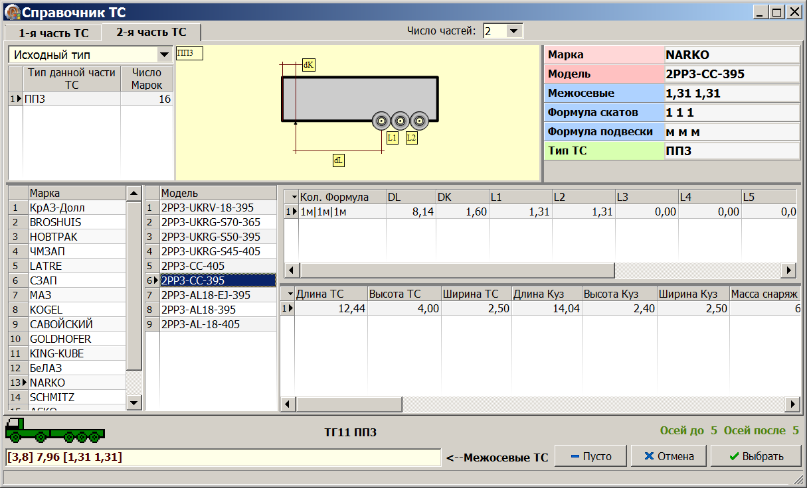Select model 2PP3-CC-405

click(x=218, y=266)
